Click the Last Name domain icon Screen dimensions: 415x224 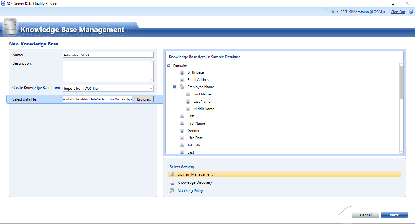click(188, 102)
